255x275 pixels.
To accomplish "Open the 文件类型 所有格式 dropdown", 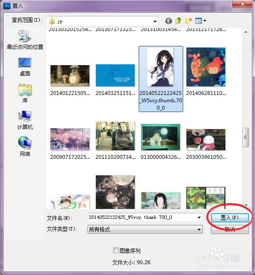I will [x=145, y=229].
